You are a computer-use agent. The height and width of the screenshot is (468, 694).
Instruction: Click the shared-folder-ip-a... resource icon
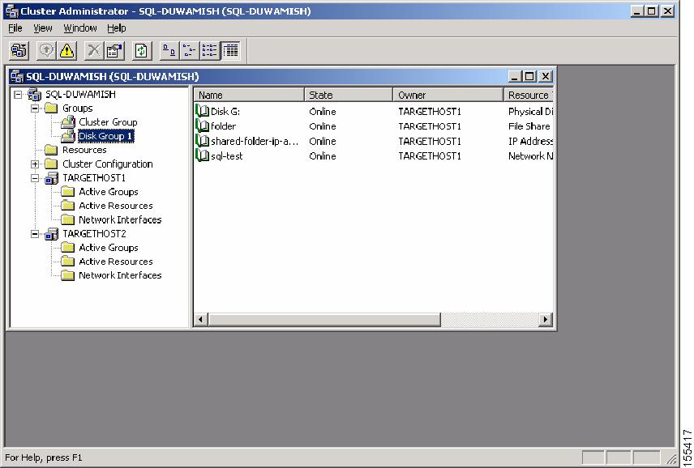(x=202, y=142)
